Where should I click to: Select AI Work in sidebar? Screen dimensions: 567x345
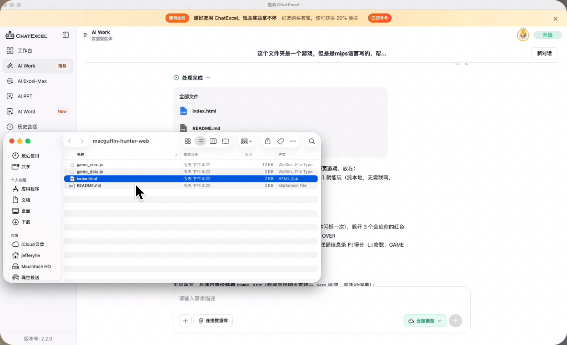pyautogui.click(x=38, y=66)
